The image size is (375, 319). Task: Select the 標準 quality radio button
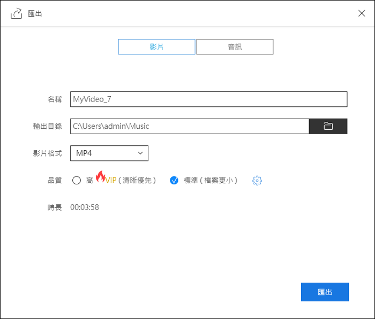pyautogui.click(x=174, y=181)
